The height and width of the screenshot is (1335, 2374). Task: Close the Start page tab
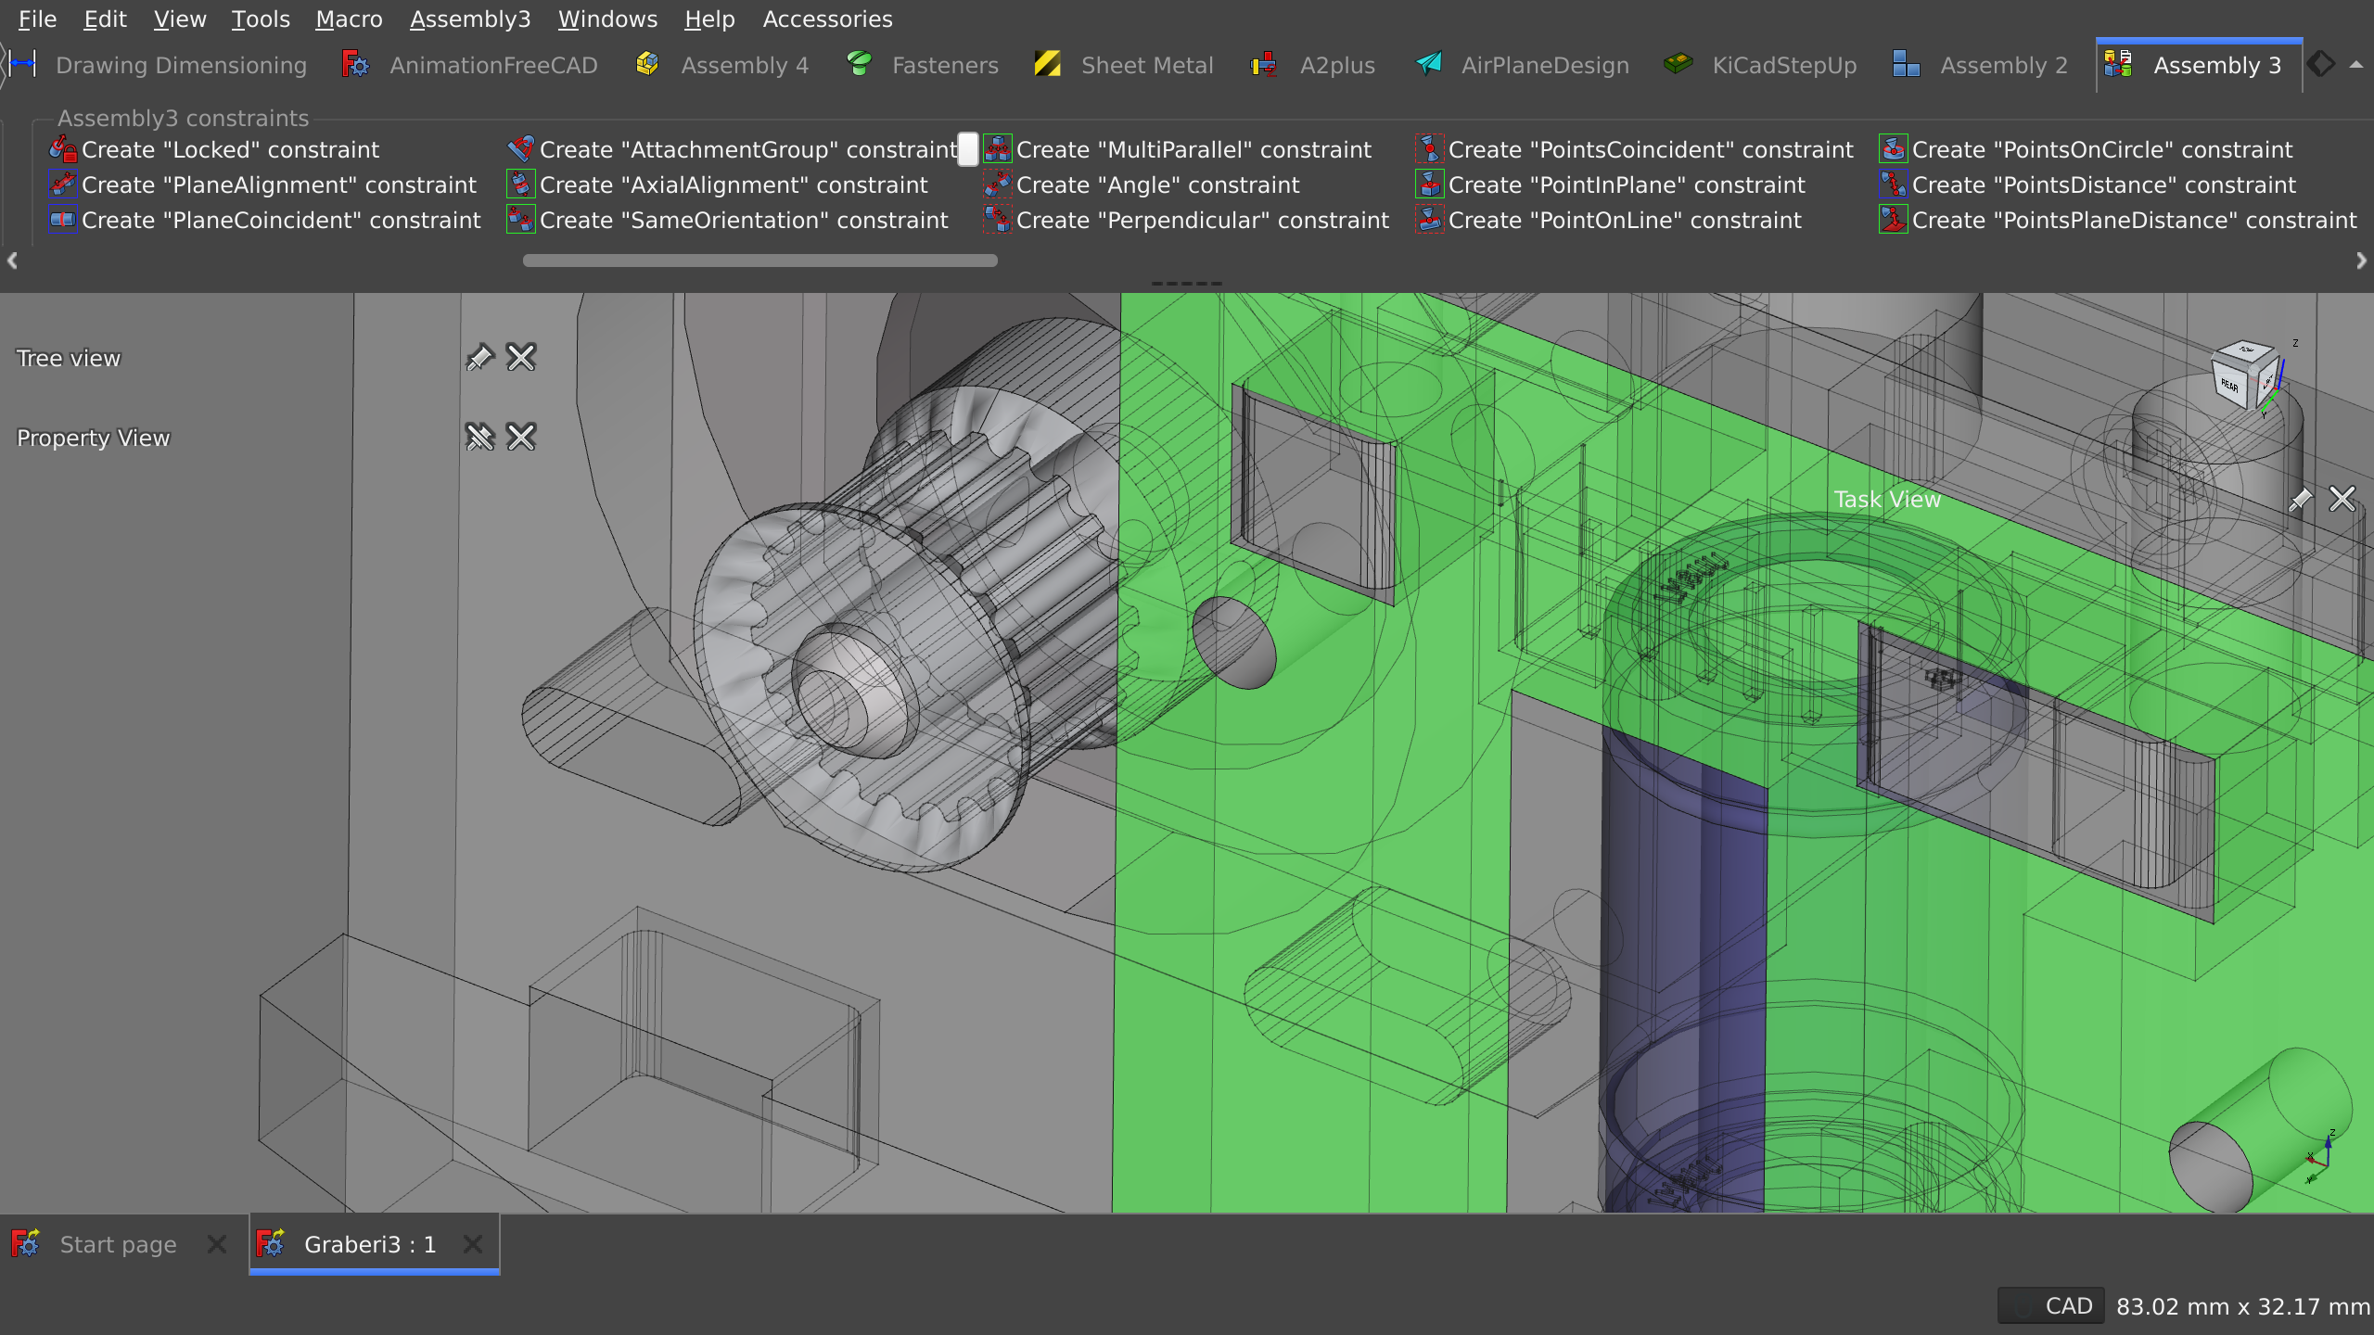[217, 1244]
